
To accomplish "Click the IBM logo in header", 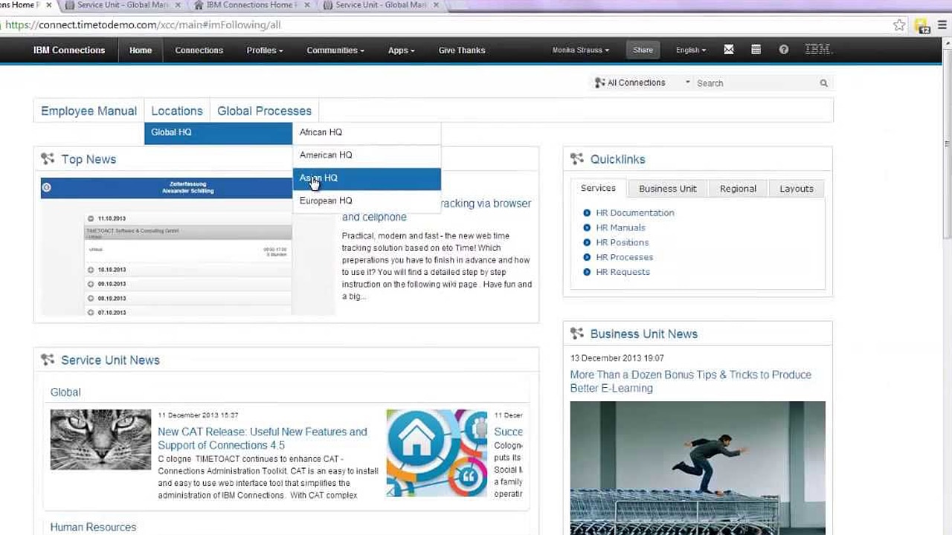I will tap(818, 50).
